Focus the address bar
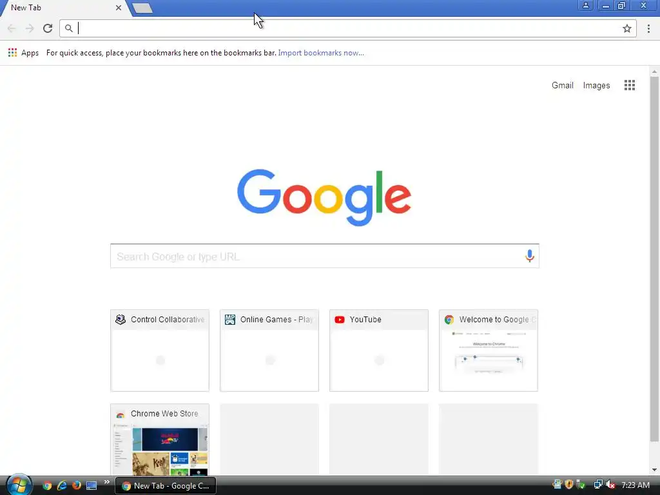 [x=347, y=28]
